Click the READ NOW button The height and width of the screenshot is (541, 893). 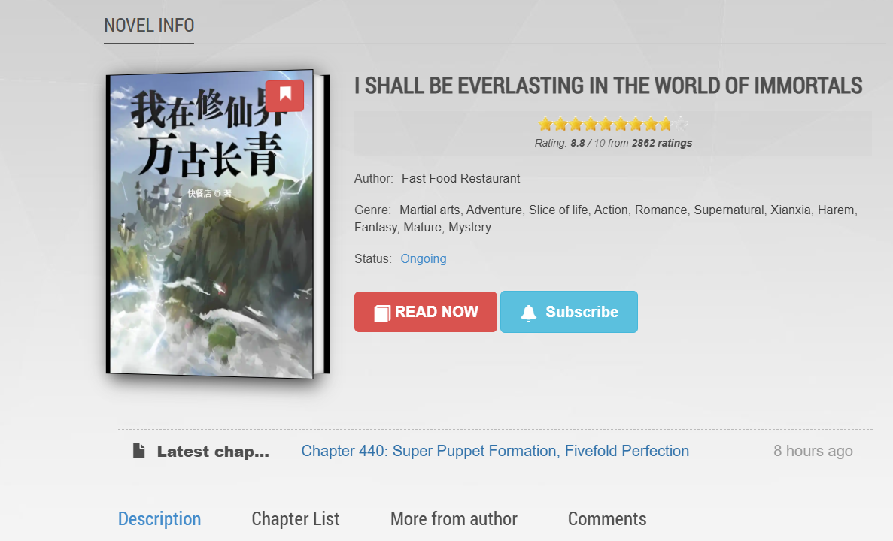coord(425,312)
